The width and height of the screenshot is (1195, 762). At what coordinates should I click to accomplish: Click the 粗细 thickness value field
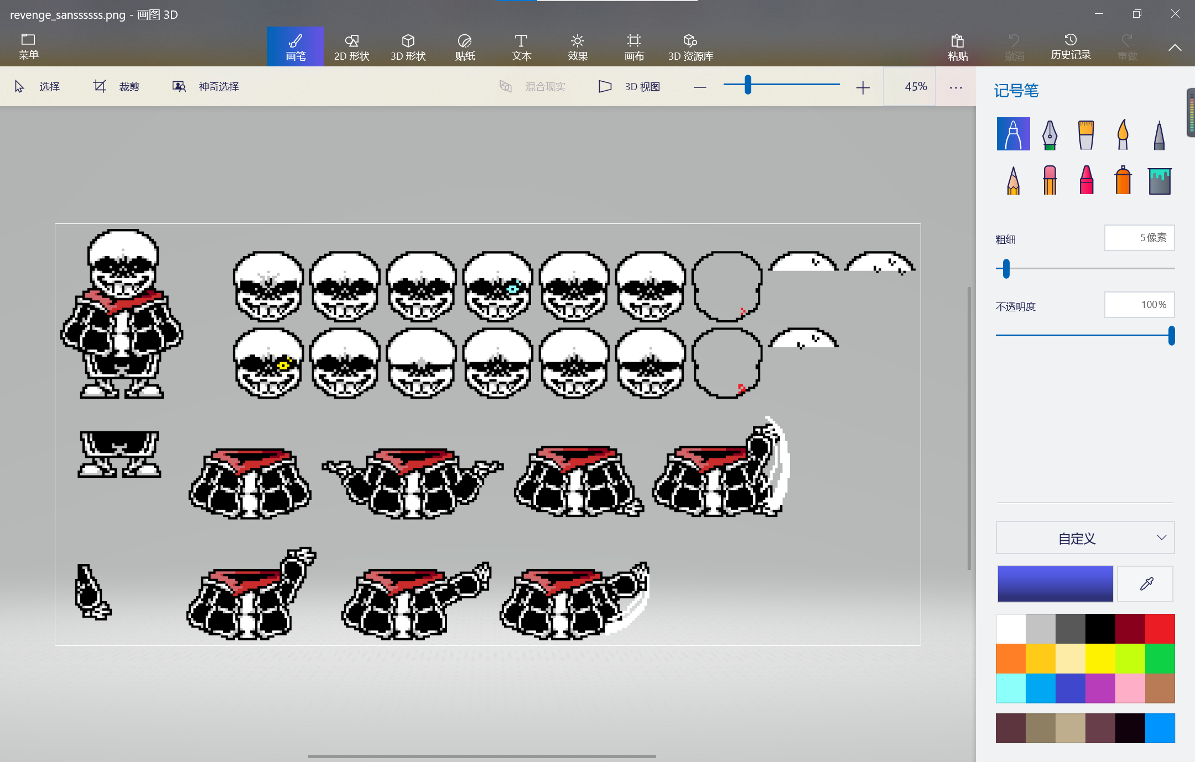(1140, 238)
